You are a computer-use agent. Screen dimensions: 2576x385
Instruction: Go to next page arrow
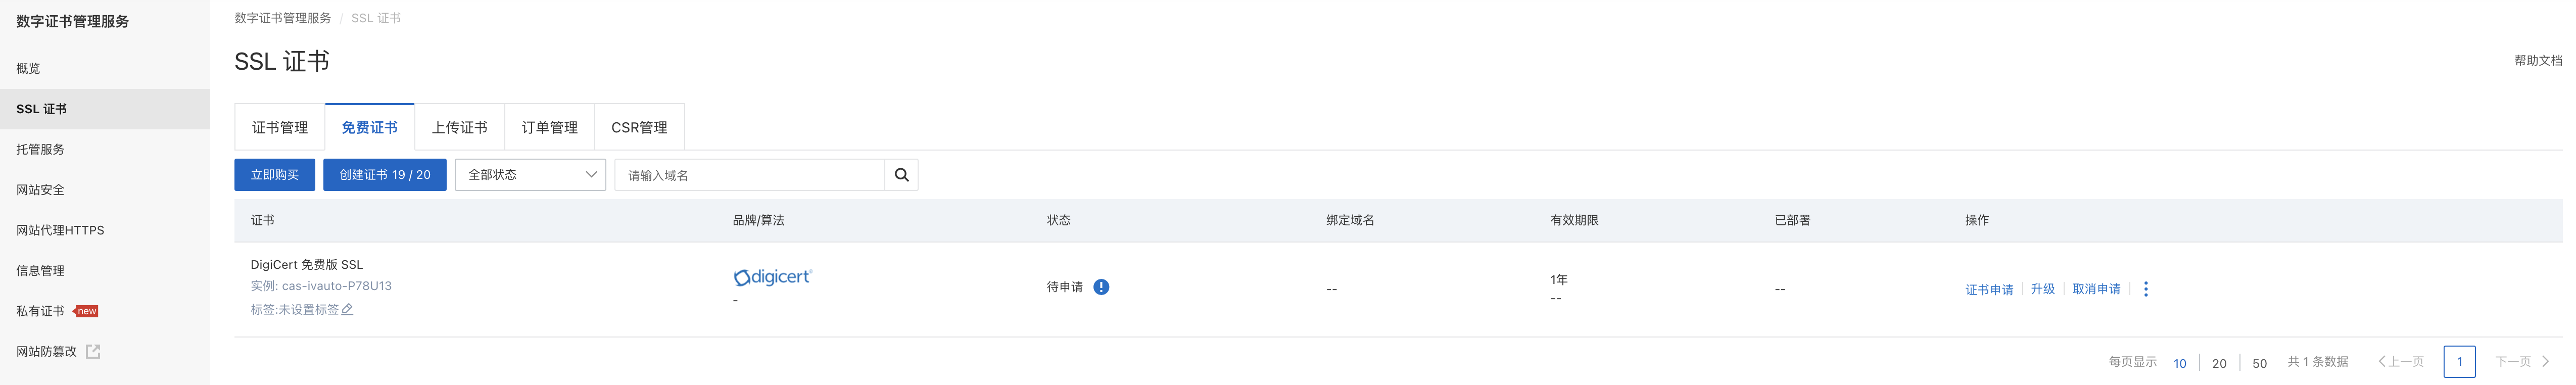pyautogui.click(x=2545, y=362)
